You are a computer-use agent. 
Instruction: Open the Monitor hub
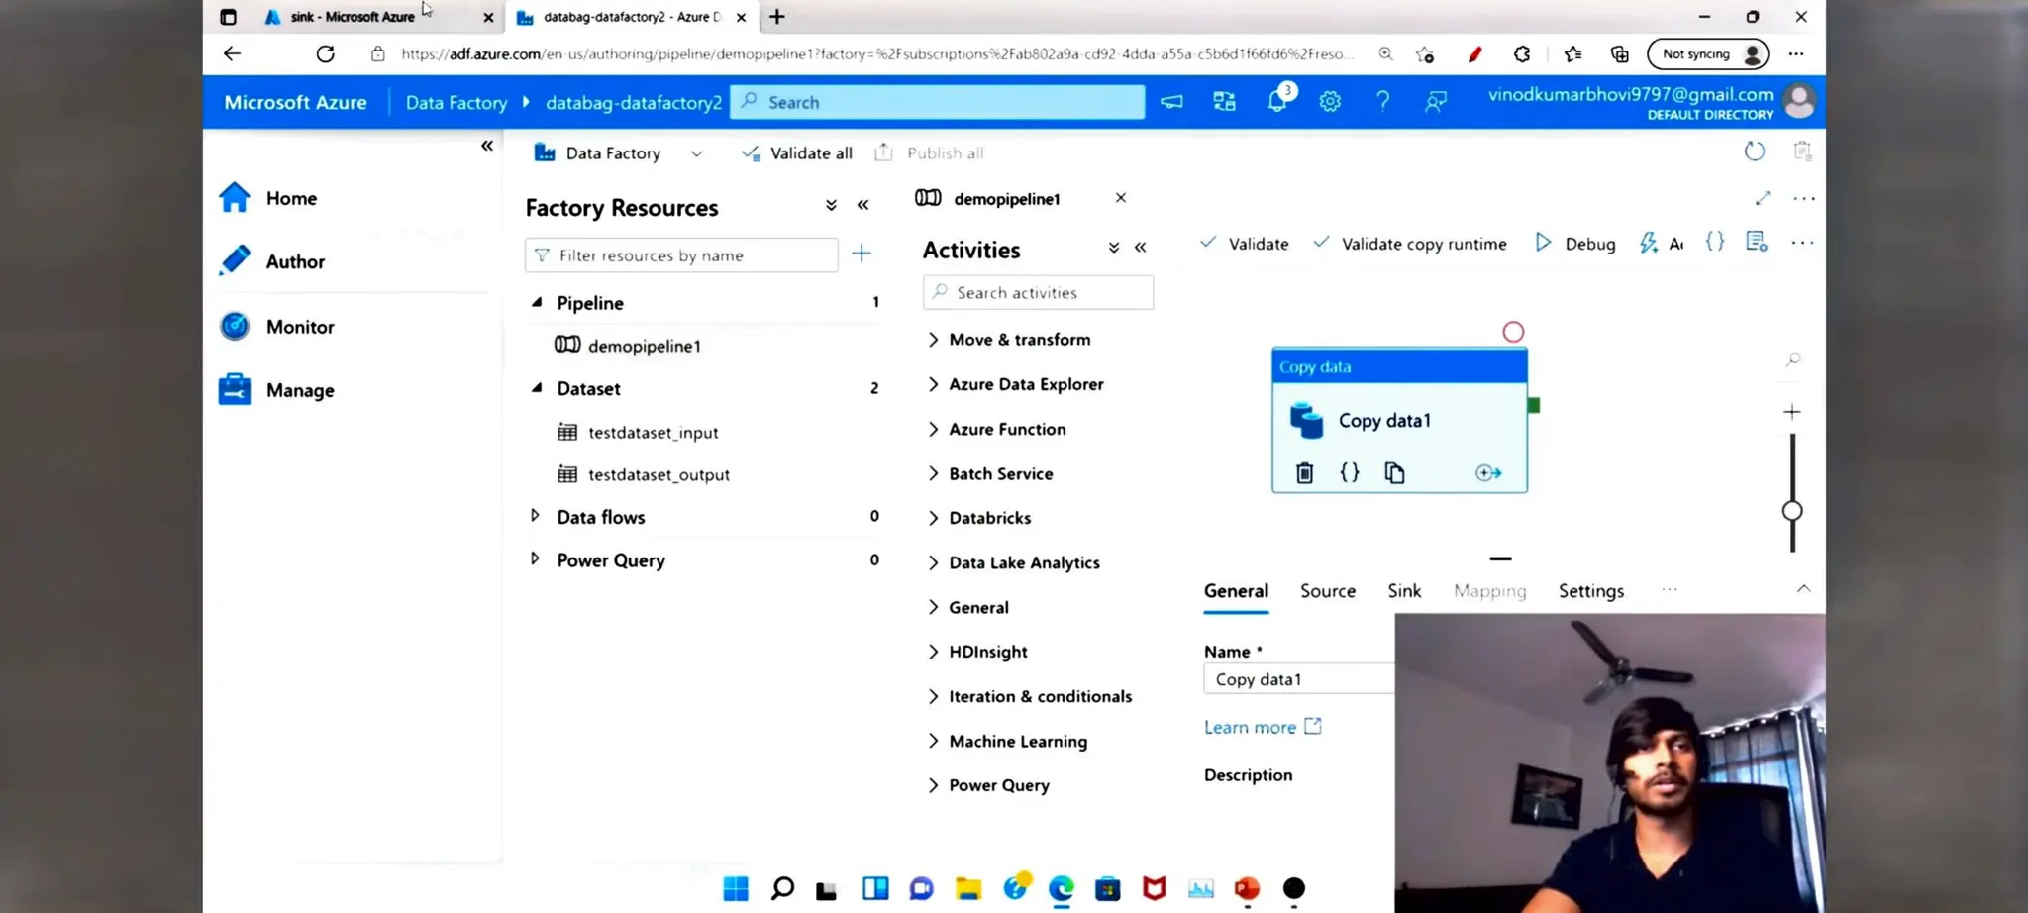point(276,327)
